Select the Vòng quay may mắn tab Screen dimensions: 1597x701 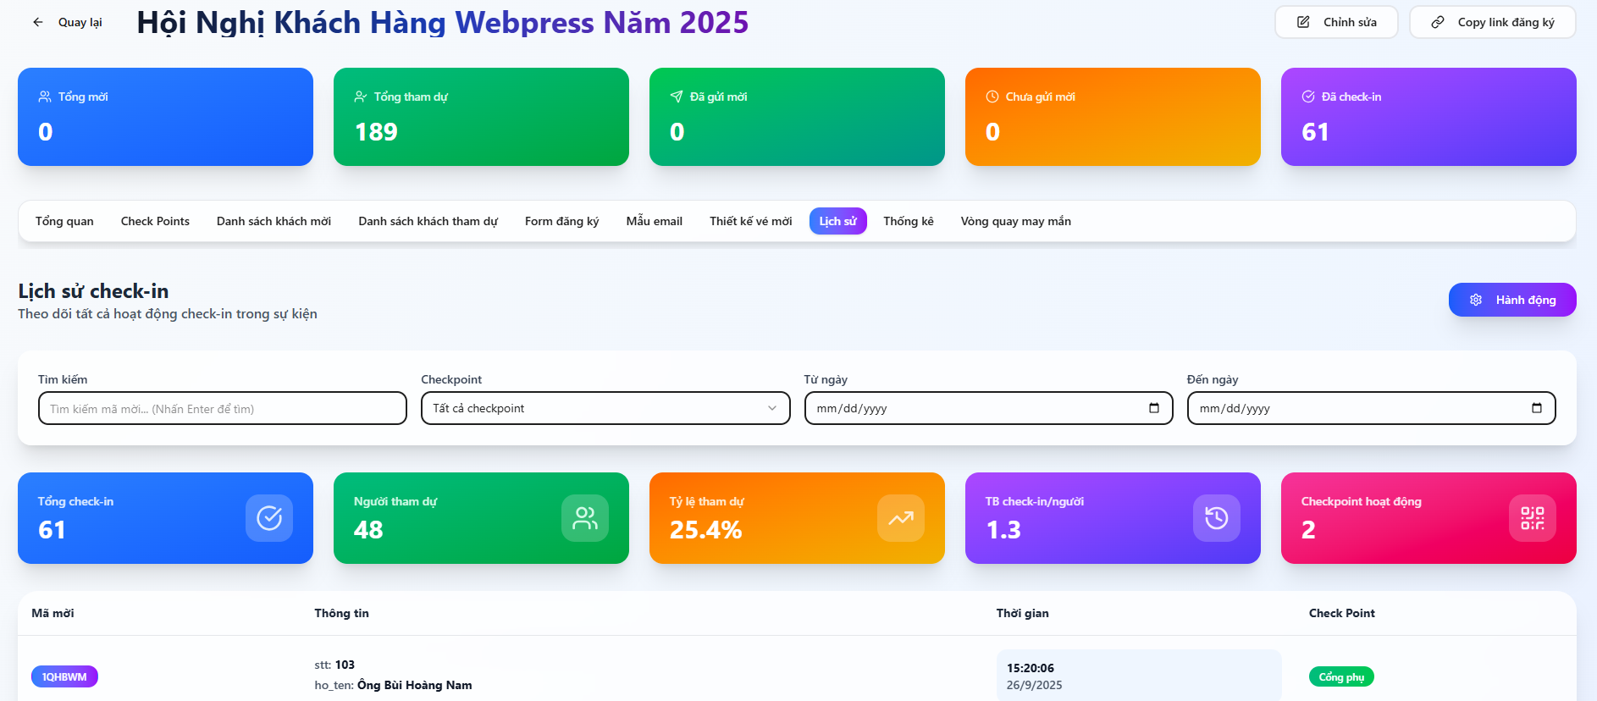pyautogui.click(x=1015, y=221)
